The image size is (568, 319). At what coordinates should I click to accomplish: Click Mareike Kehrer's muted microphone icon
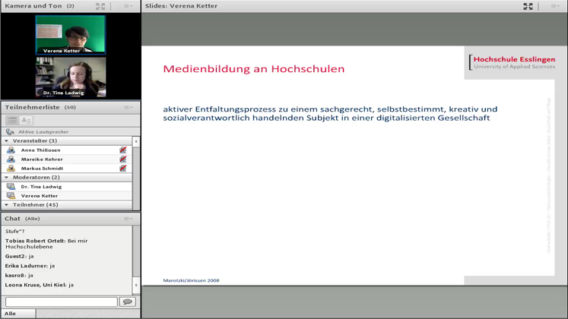point(122,159)
